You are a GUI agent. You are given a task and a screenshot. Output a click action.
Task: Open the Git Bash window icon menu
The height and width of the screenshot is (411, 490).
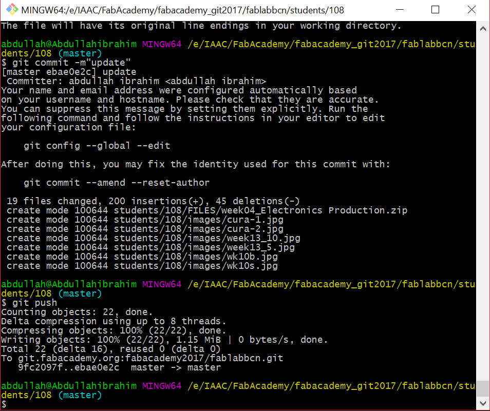pyautogui.click(x=12, y=10)
